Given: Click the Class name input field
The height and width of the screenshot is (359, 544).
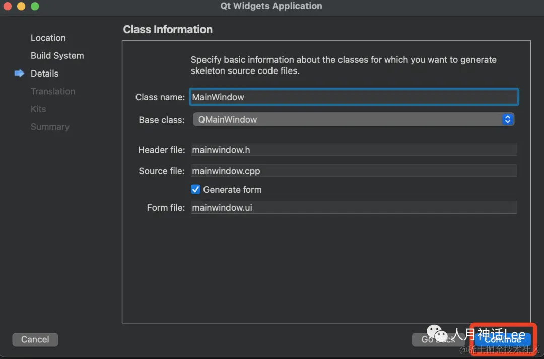Looking at the screenshot, I should click(x=354, y=97).
